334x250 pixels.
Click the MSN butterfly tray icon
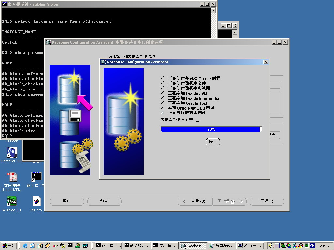[x=289, y=246]
